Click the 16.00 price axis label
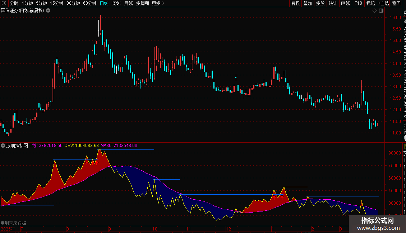 point(395,17)
